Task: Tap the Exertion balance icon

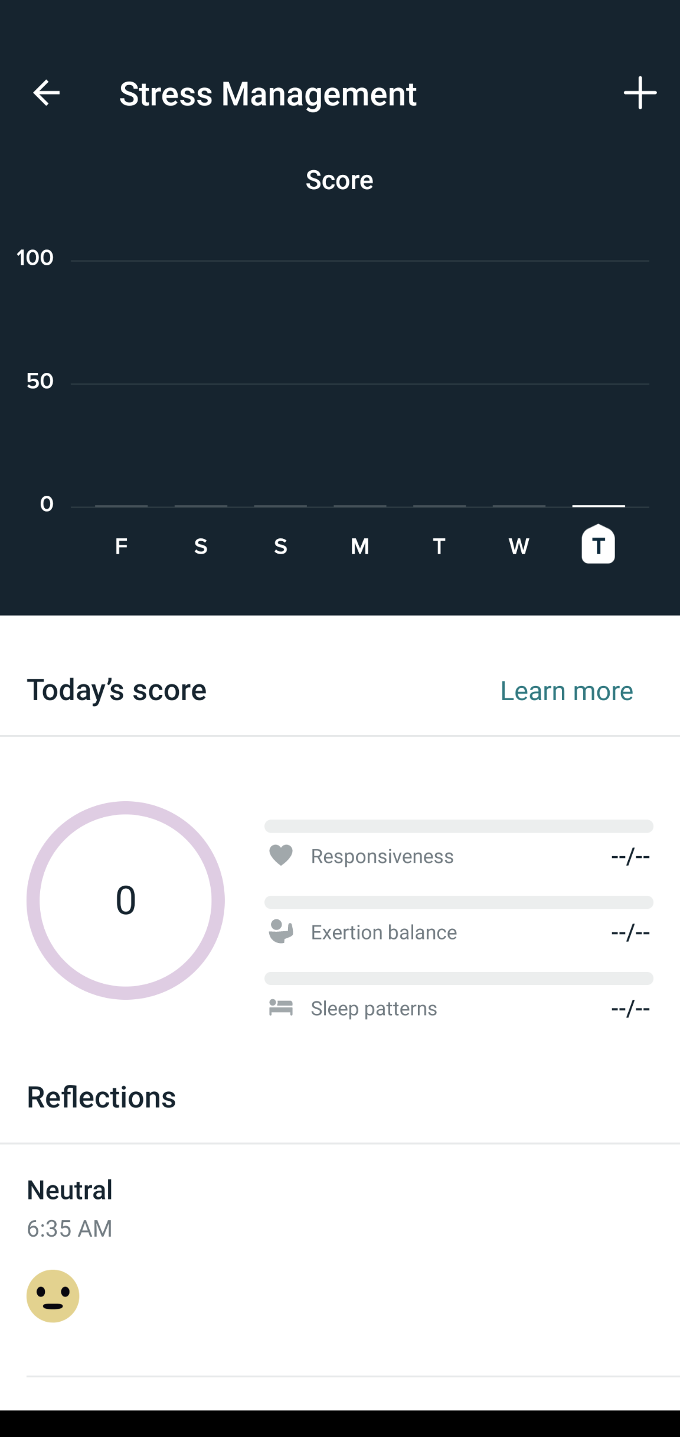Action: pos(281,931)
